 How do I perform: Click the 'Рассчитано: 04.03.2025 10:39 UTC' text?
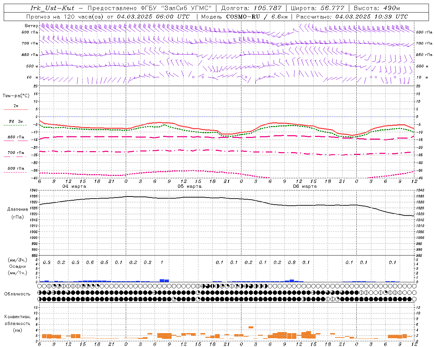point(352,17)
